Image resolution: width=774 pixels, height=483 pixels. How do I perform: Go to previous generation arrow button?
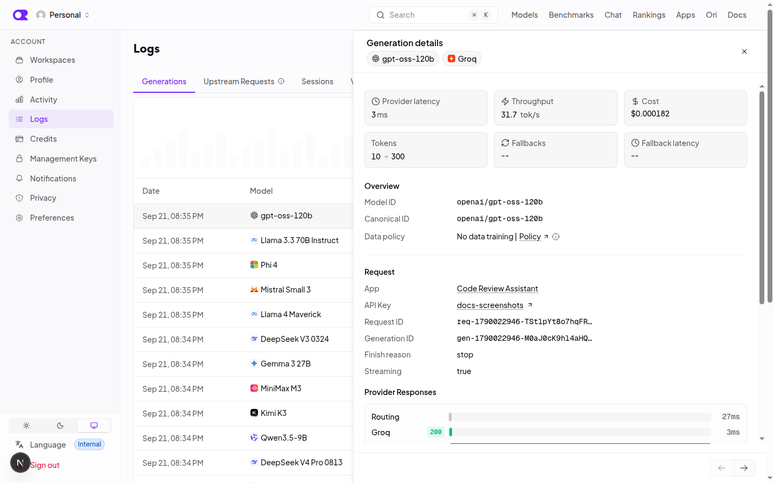721,468
